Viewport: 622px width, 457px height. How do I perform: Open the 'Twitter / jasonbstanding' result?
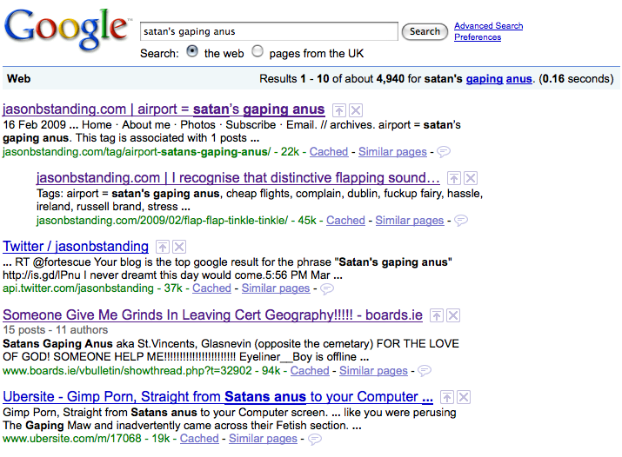[x=76, y=247]
